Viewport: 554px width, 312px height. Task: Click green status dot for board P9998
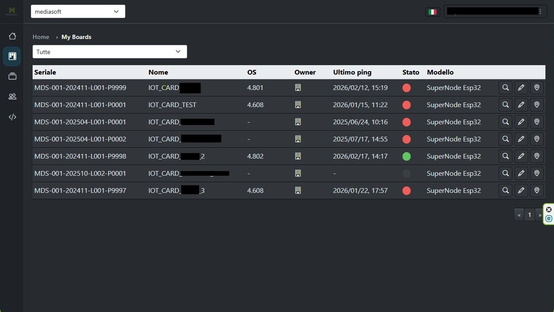pyautogui.click(x=406, y=156)
